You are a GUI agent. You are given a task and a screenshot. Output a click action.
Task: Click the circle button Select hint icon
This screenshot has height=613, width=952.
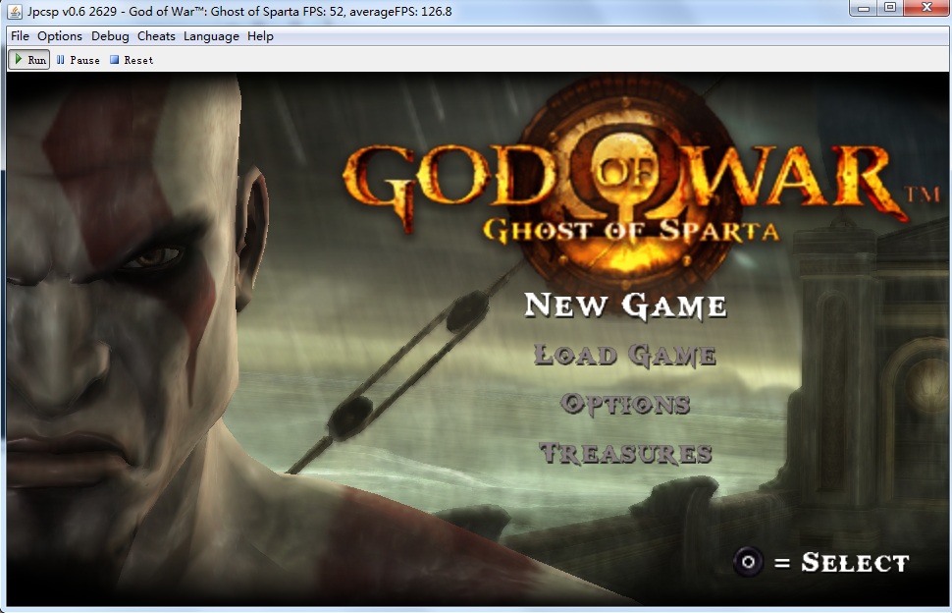tap(748, 562)
